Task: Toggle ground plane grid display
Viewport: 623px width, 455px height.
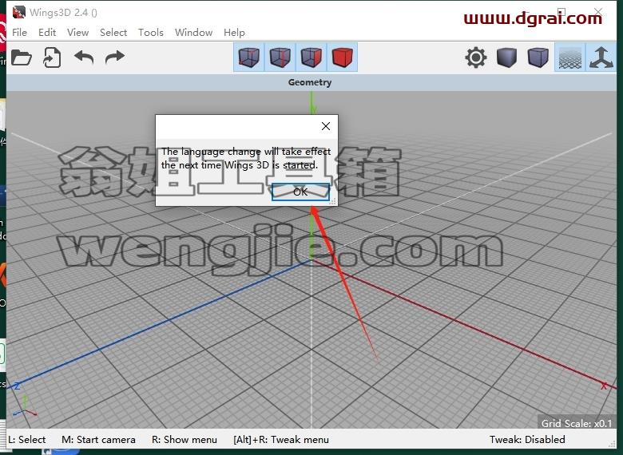Action: 569,57
